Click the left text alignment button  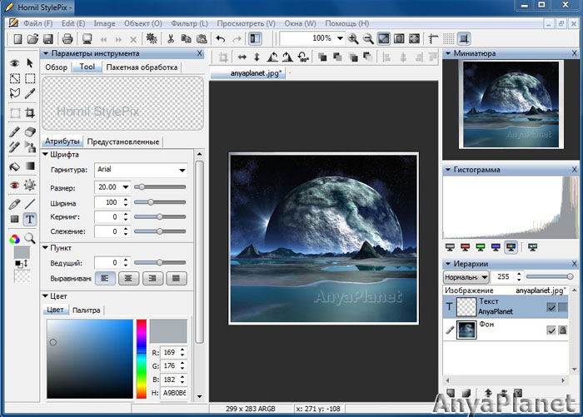[x=105, y=279]
